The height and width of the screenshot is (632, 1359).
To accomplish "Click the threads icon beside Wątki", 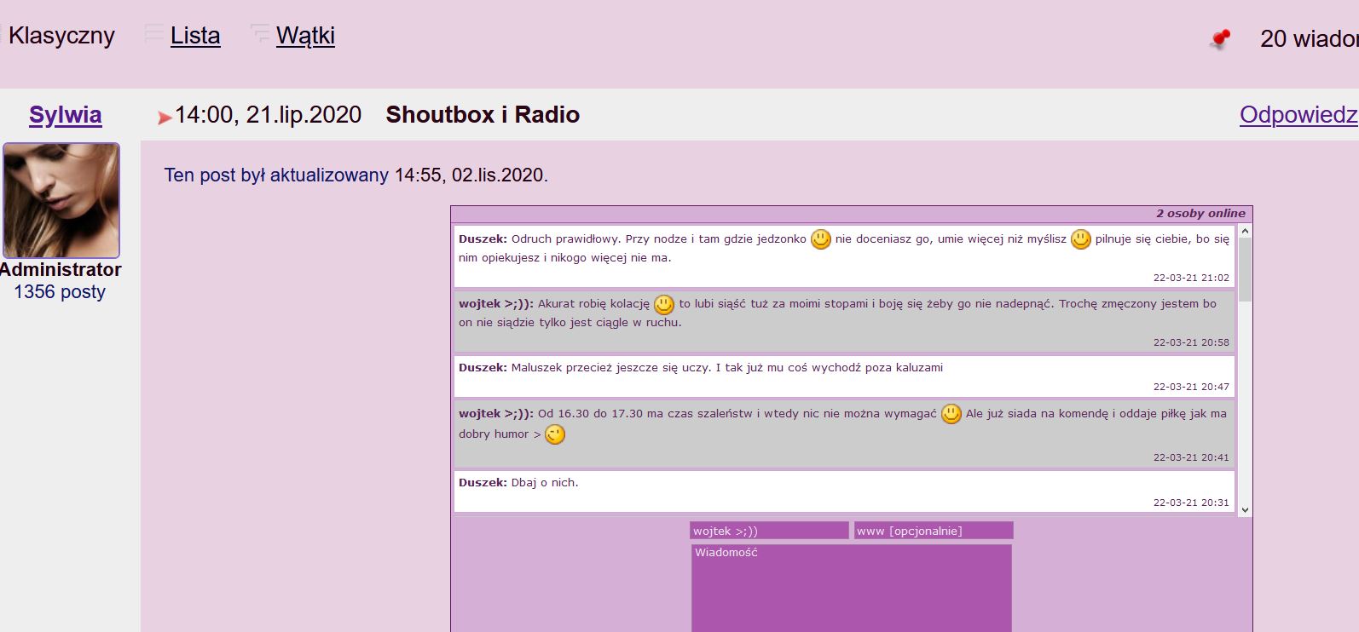I will coord(260,34).
